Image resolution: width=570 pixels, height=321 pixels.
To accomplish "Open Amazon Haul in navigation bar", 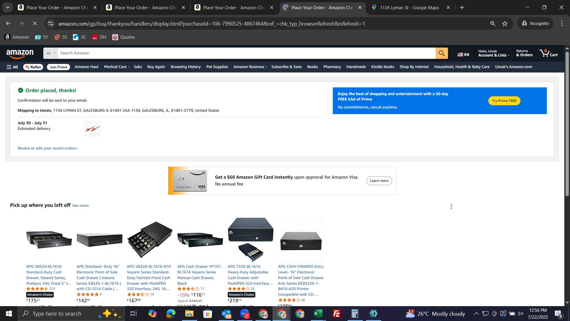I will pos(86,67).
